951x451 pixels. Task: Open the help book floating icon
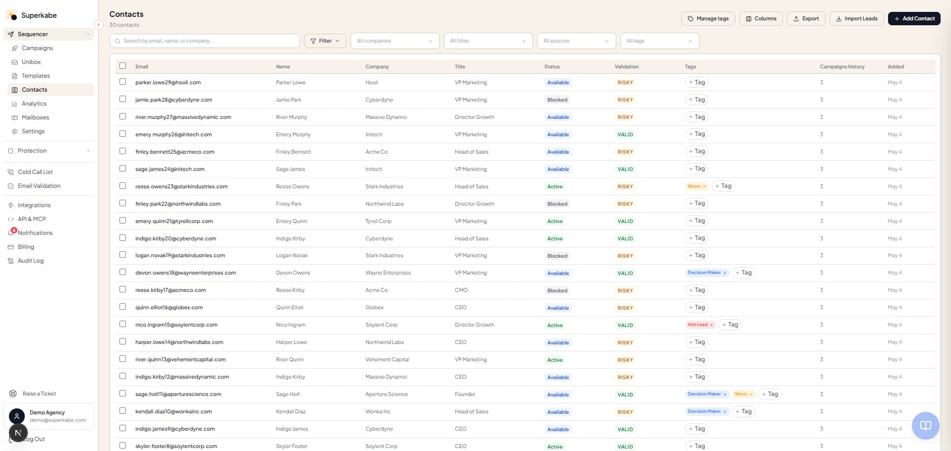tap(925, 425)
